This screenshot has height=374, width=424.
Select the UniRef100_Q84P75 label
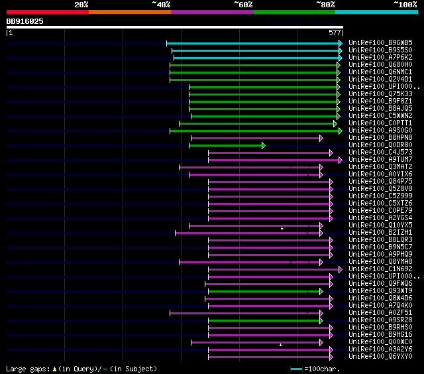pos(380,181)
